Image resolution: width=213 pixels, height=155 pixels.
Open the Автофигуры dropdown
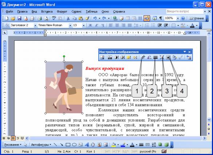coord(41,145)
